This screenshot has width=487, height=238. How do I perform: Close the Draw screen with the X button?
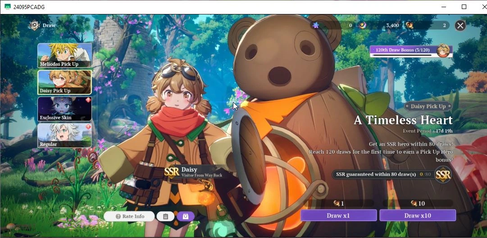(x=460, y=26)
